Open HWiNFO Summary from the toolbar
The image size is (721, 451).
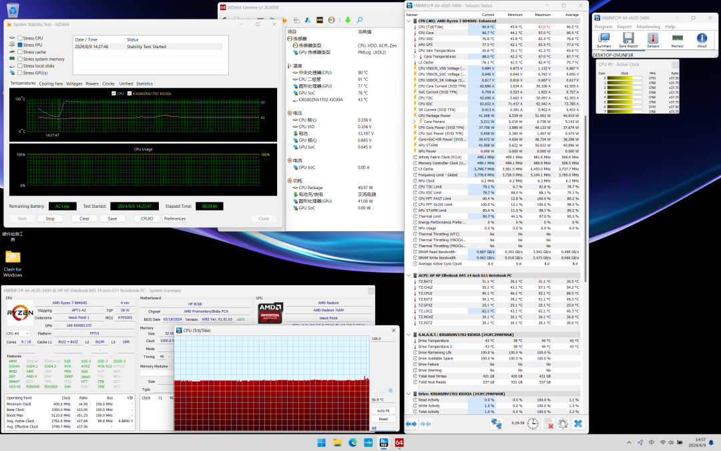[x=604, y=39]
